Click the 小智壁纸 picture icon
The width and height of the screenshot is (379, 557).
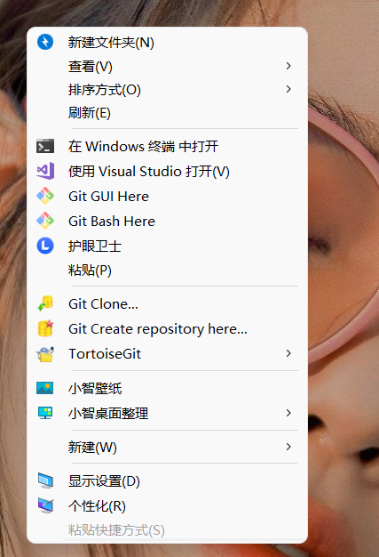(x=45, y=388)
